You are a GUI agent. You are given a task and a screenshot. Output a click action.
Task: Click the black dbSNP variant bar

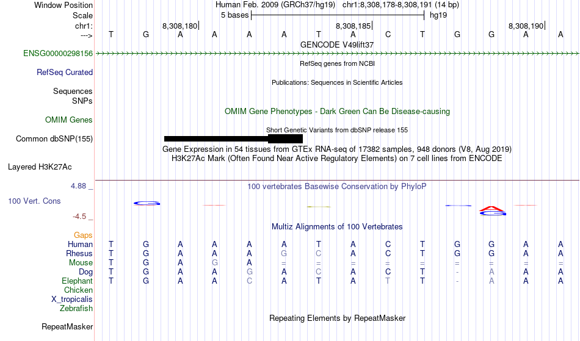[233, 139]
